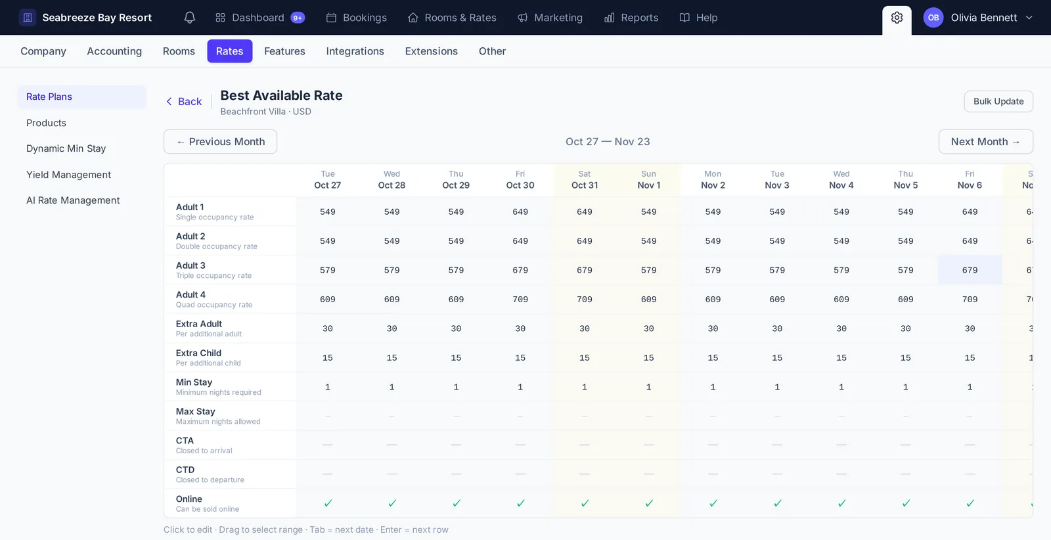Viewport: 1051px width, 540px height.
Task: Switch to the Integrations tab
Action: click(x=355, y=51)
